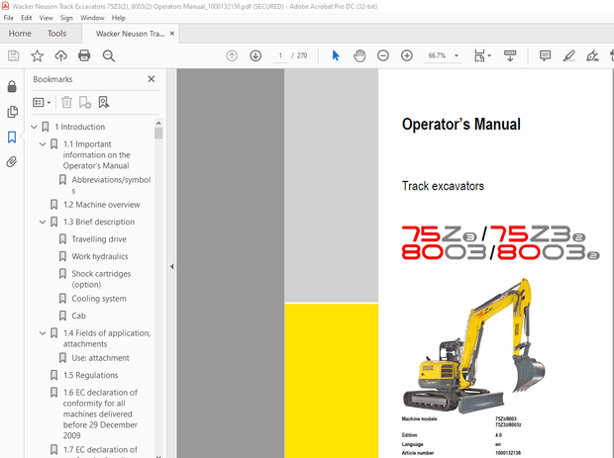Click the Save file icon
This screenshot has width=614, height=458.
[13, 56]
